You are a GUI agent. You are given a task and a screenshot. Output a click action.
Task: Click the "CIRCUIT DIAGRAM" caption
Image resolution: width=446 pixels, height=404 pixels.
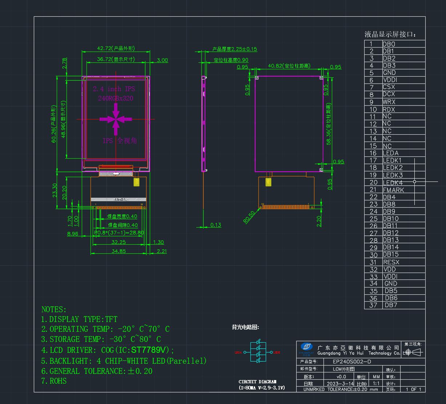[257, 382]
